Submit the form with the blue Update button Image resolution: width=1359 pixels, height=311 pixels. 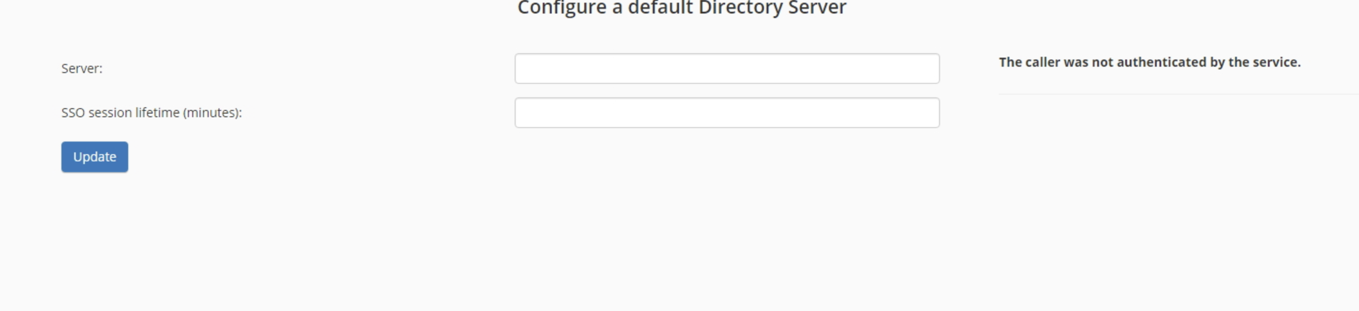(94, 157)
